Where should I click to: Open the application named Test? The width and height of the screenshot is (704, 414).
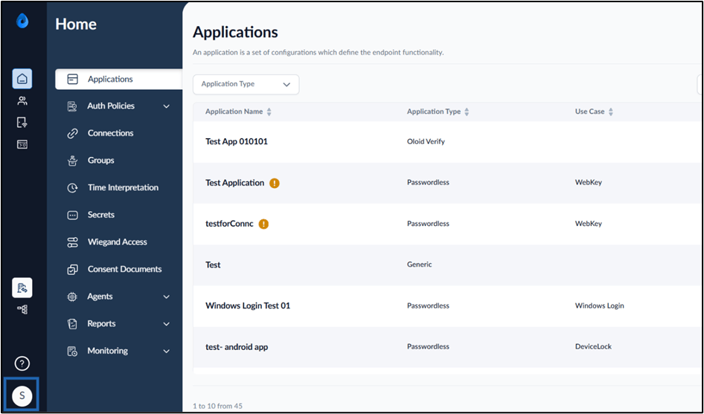[213, 265]
